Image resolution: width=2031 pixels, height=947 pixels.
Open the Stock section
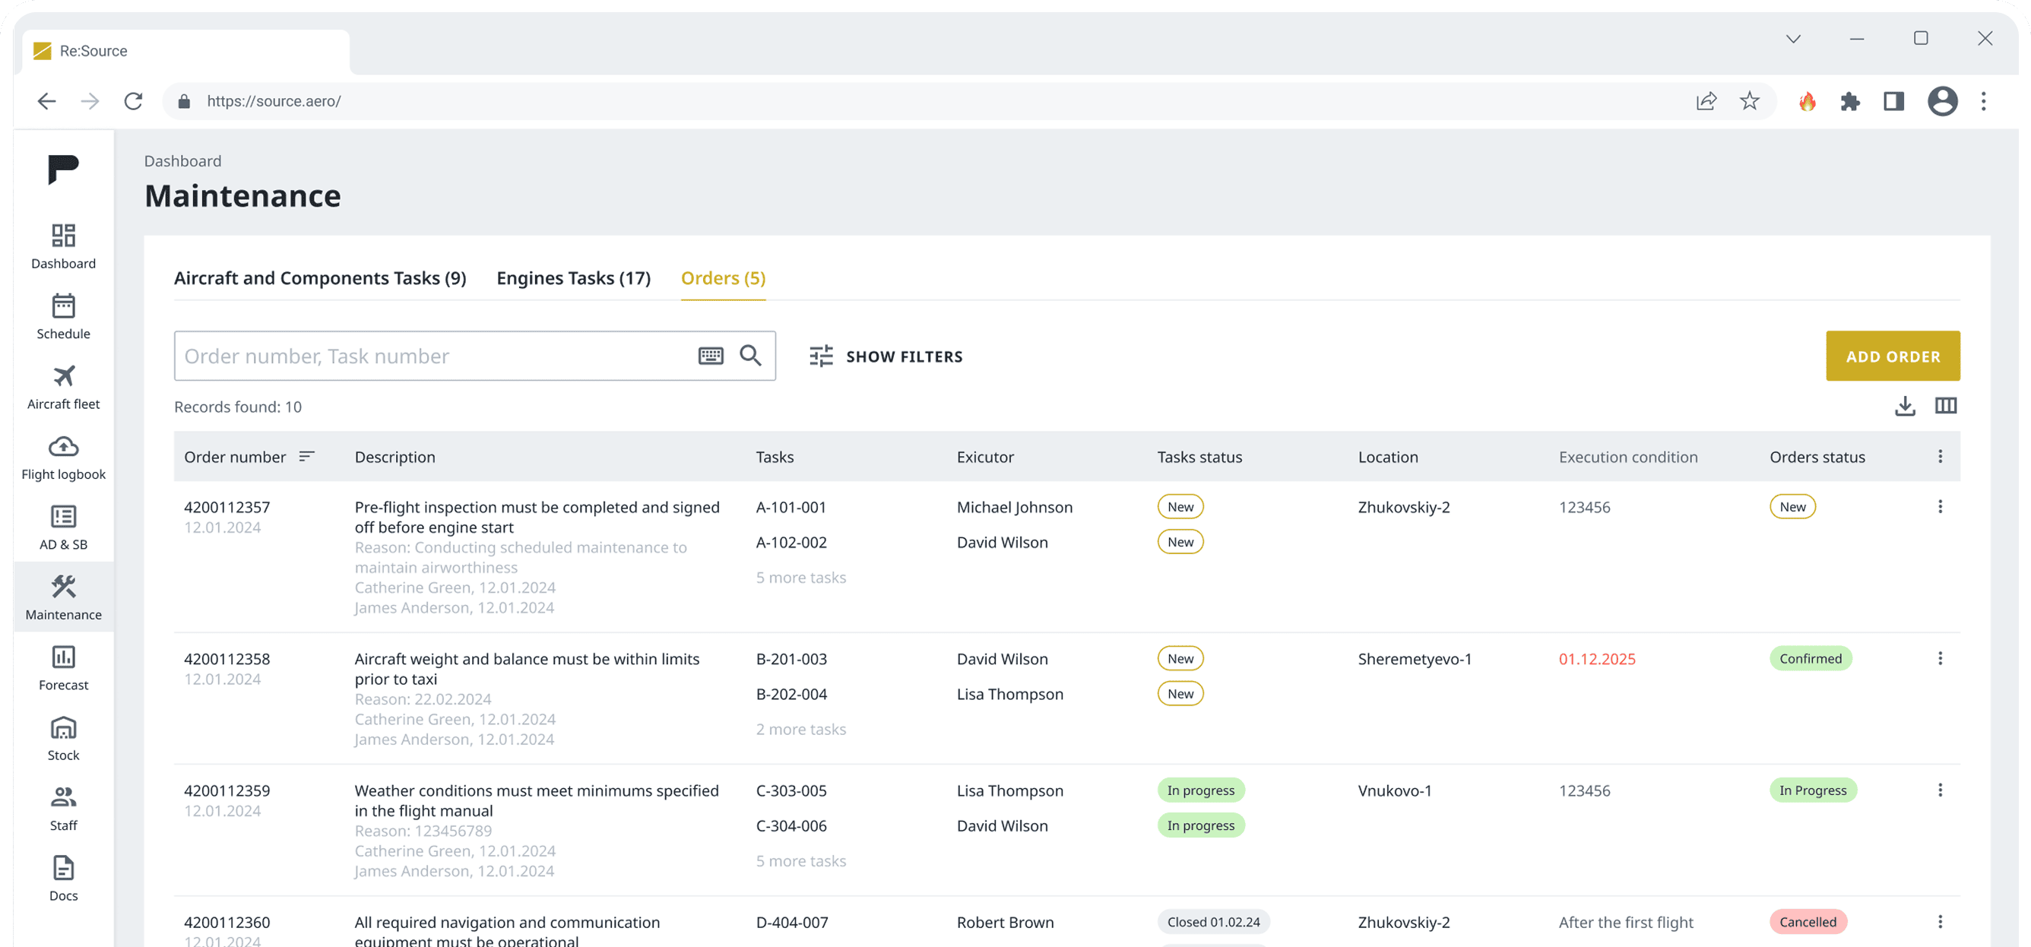(63, 737)
